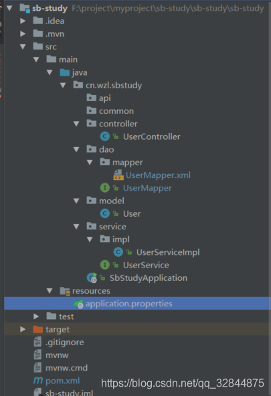Click the mvnw.cmd file icon
The image size is (271, 396).
(x=37, y=367)
